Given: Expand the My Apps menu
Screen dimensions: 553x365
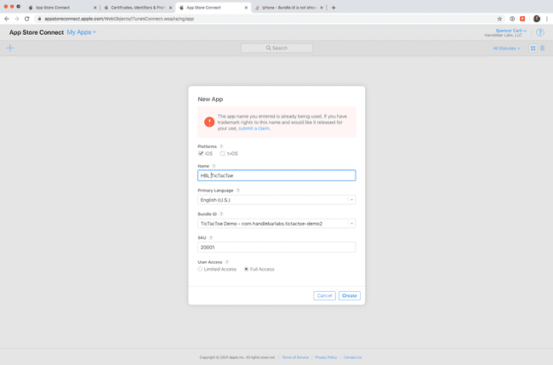Looking at the screenshot, I should click(x=82, y=32).
